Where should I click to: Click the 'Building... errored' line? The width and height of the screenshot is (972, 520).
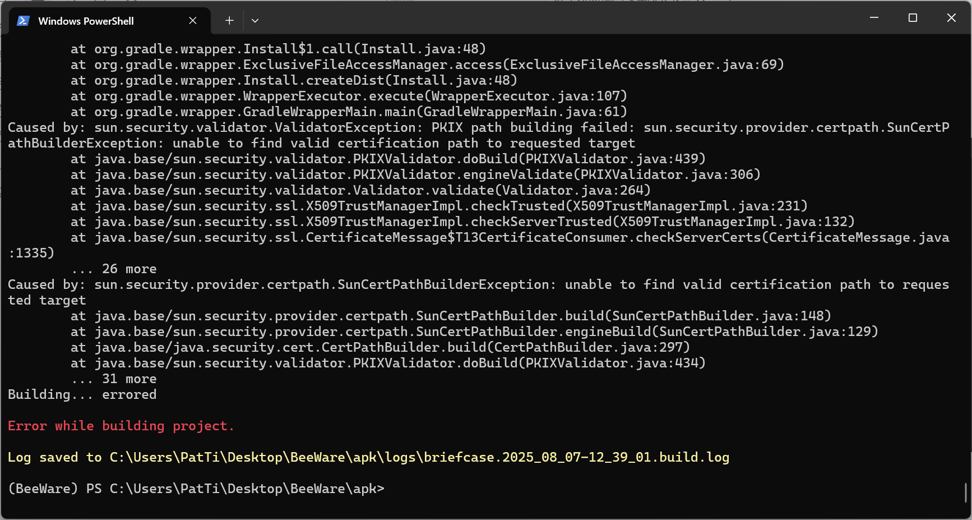pos(82,394)
